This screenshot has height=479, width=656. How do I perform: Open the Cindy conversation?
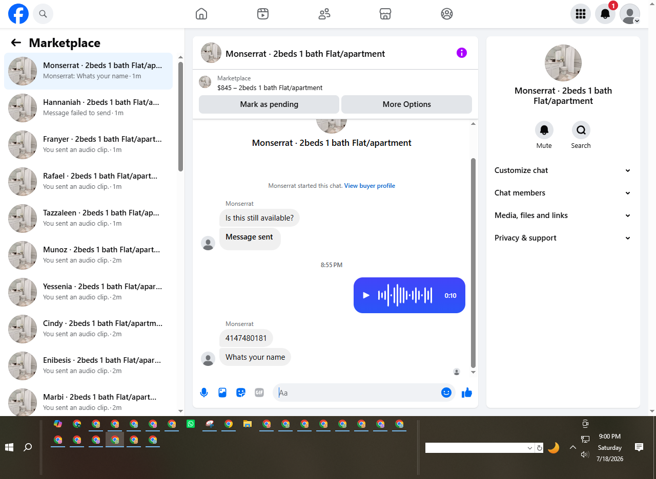(x=88, y=329)
